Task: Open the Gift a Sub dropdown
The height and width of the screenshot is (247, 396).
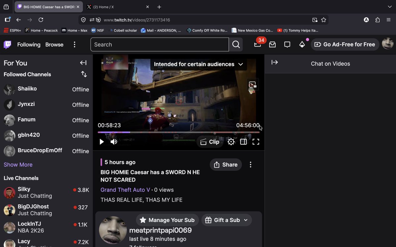Action: tap(226, 220)
